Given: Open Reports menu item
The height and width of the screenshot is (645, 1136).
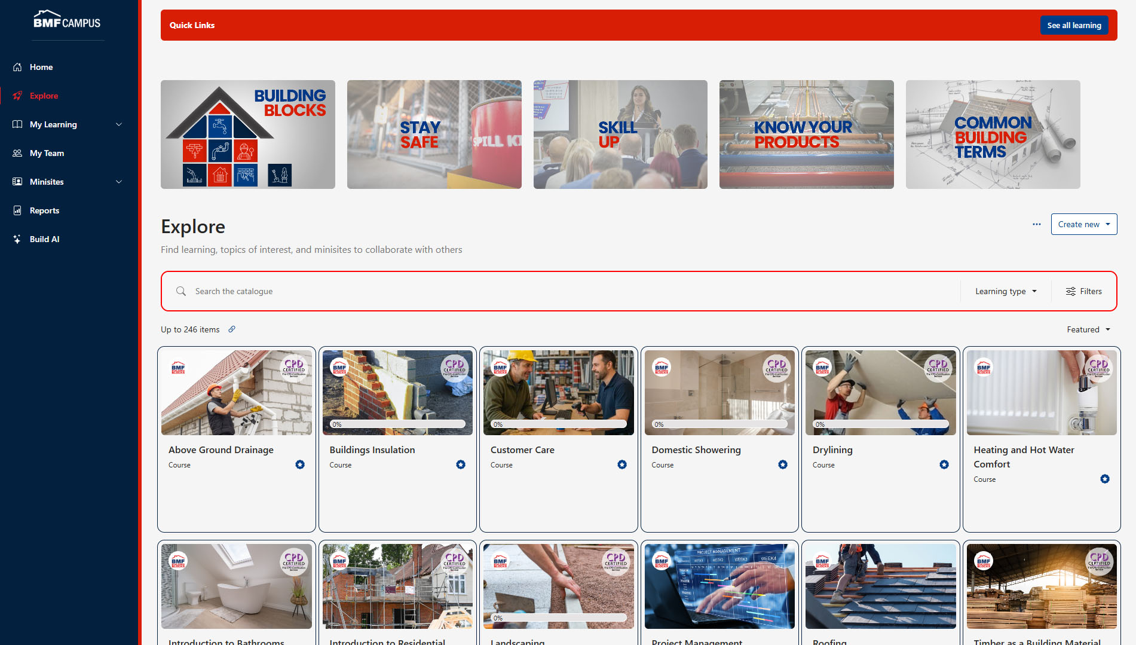Looking at the screenshot, I should (44, 210).
